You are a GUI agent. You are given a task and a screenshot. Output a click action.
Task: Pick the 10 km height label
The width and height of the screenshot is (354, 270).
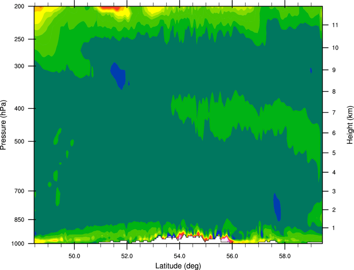(x=335, y=48)
